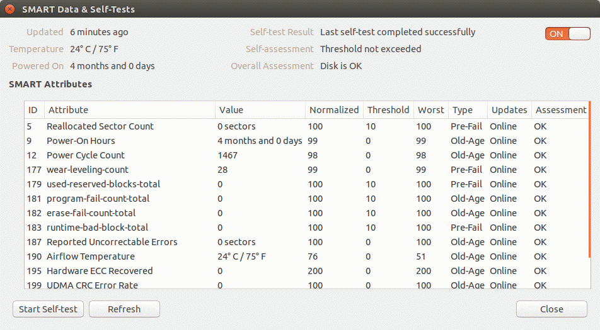Click the Close button at bottom right

pyautogui.click(x=551, y=309)
